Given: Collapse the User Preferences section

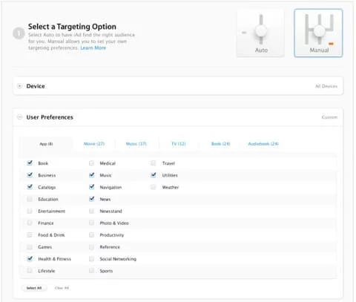Looking at the screenshot, I should [20, 117].
